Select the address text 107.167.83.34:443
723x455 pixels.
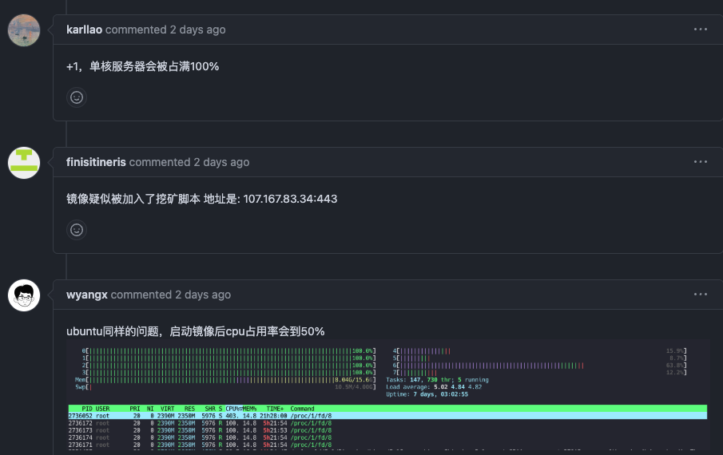coord(290,199)
